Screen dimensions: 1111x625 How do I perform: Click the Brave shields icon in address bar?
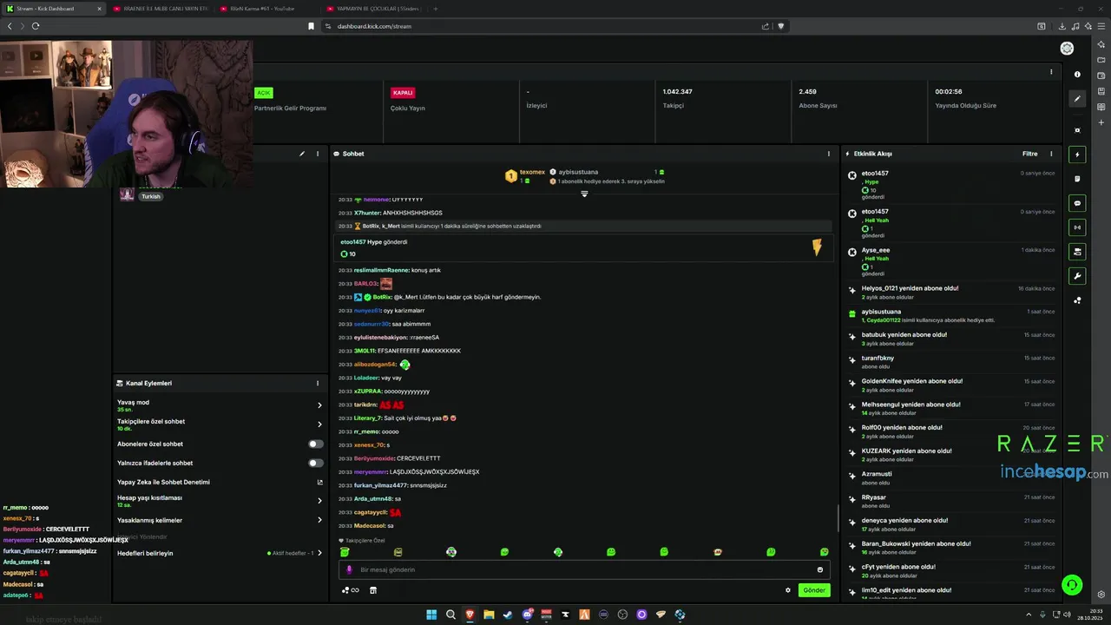[x=780, y=26]
